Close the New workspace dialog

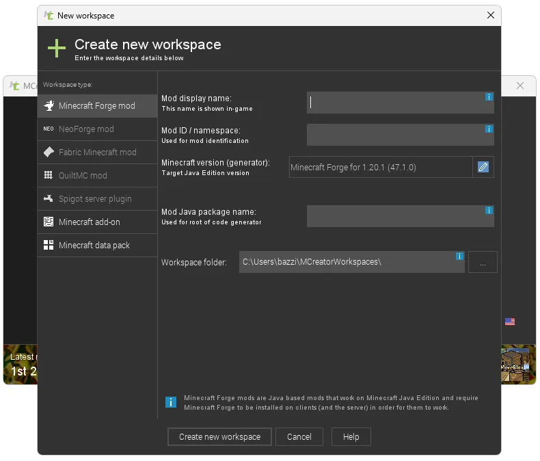point(491,15)
